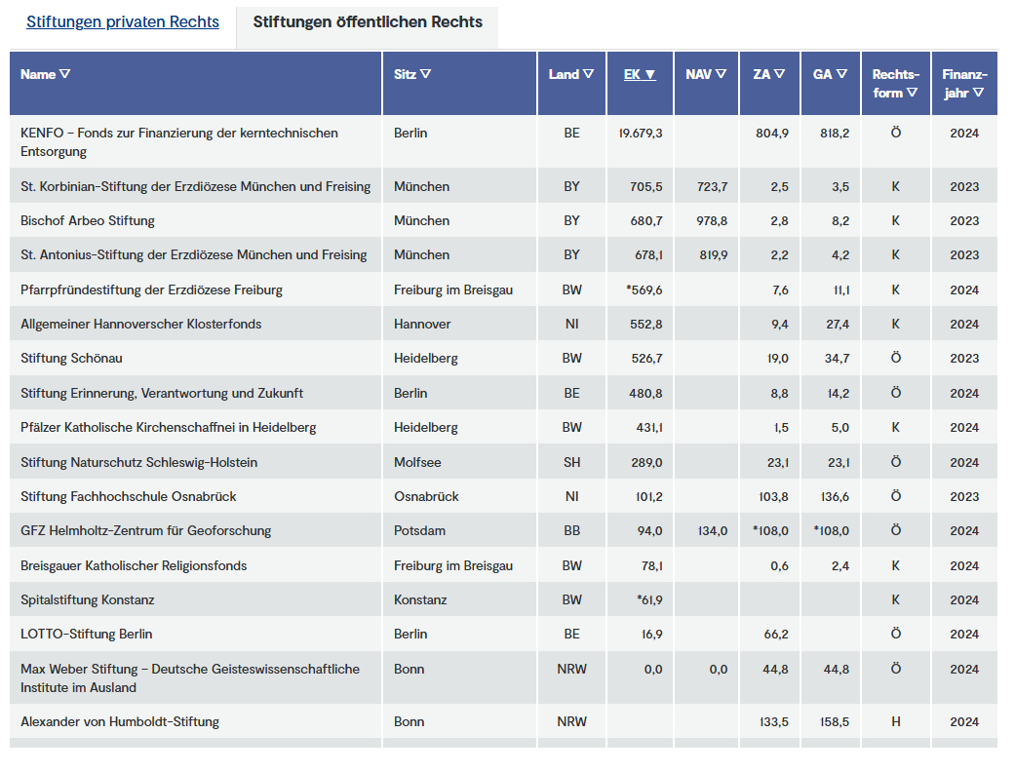Click GFZ Helmholtz-Zentrum für Geoforschung entry
Screen dimensions: 1015x772
[x=146, y=530]
